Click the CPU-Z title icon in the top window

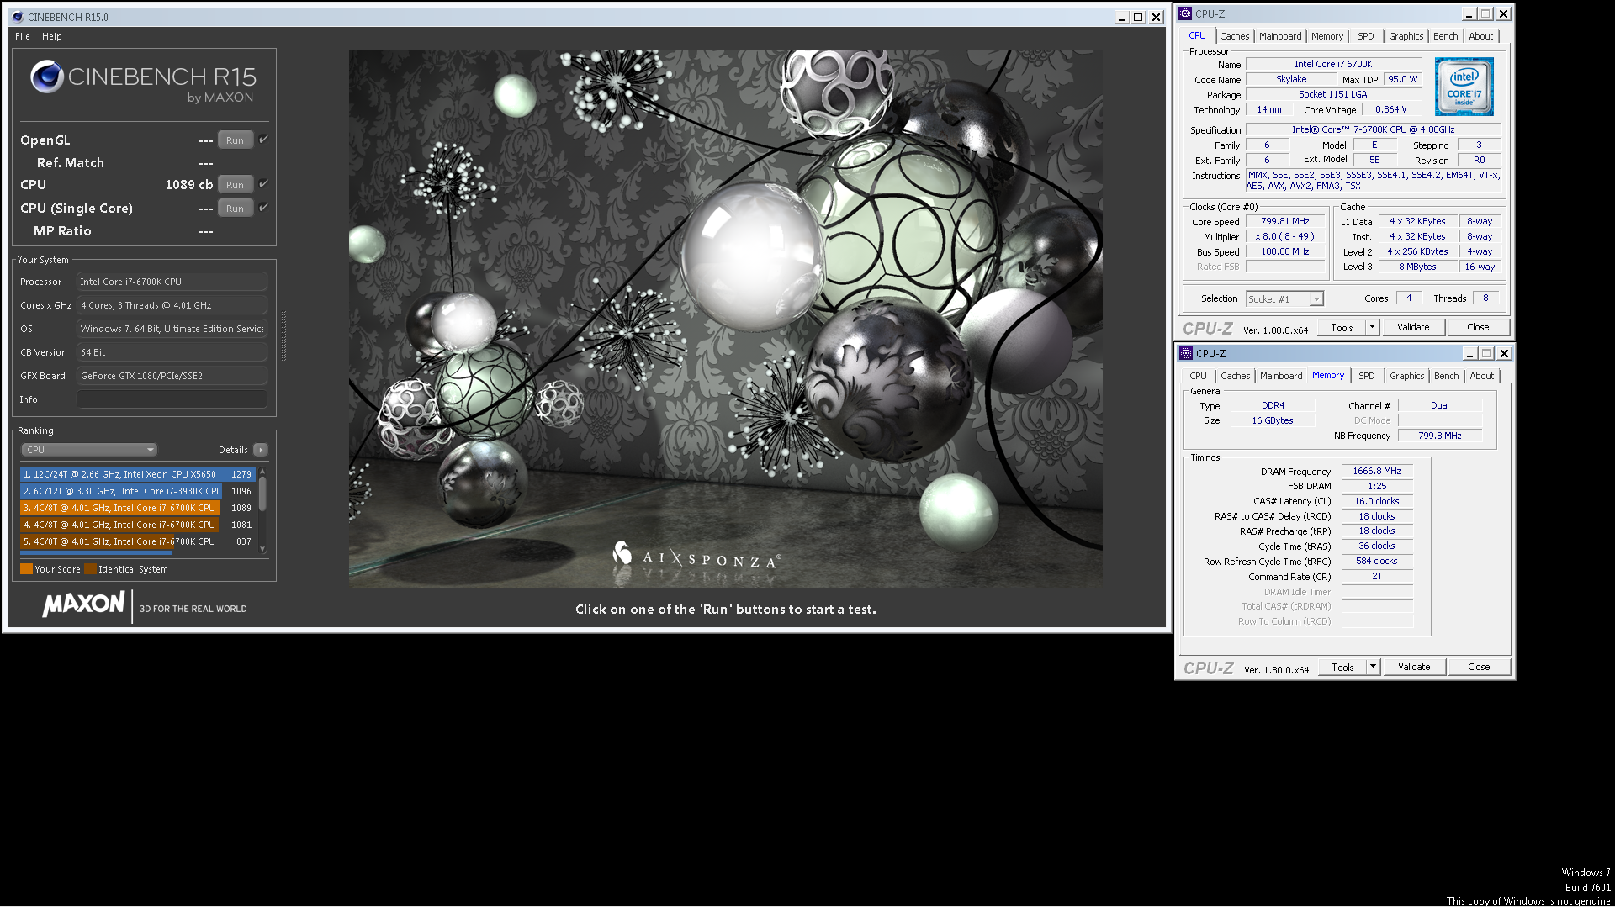pos(1185,13)
